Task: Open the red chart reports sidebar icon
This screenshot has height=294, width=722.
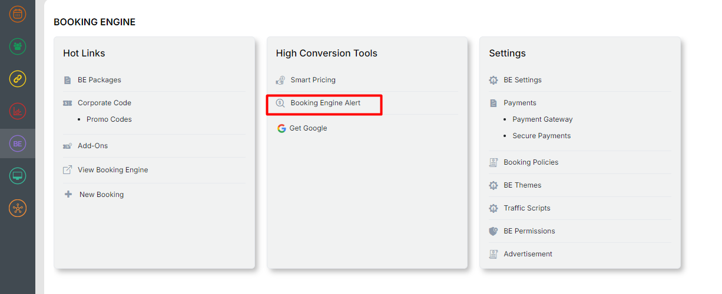Action: [18, 111]
